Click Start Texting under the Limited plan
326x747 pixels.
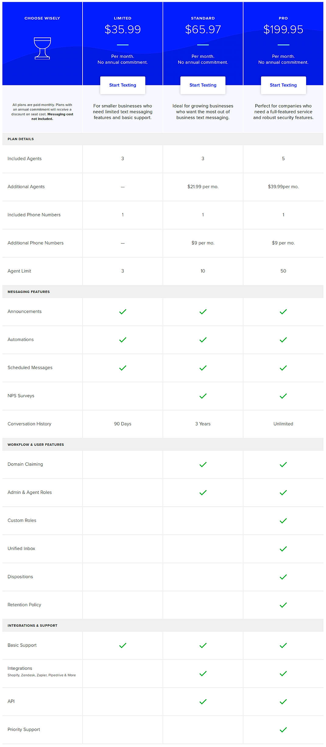point(122,85)
